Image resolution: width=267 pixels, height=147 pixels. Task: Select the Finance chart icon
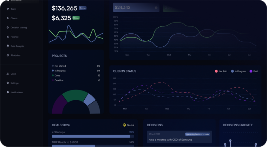coord(8,37)
